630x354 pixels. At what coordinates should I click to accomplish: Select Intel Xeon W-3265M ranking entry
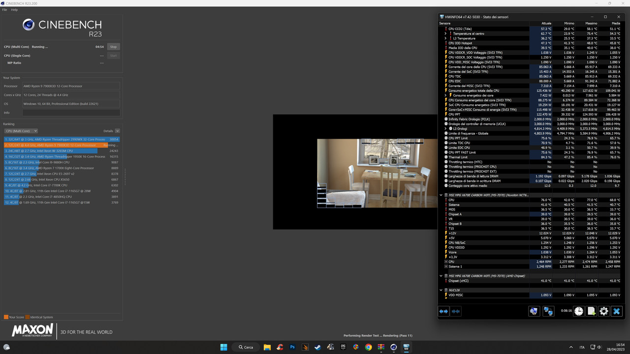point(62,151)
